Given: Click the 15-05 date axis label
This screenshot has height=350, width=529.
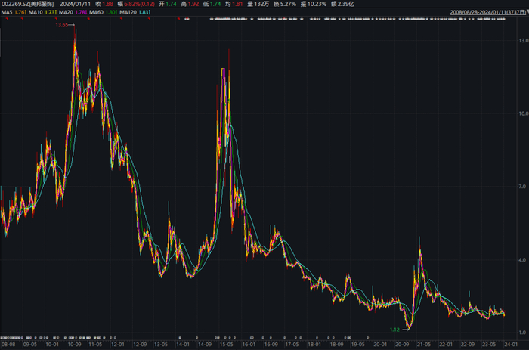Looking at the screenshot, I should click(226, 345).
